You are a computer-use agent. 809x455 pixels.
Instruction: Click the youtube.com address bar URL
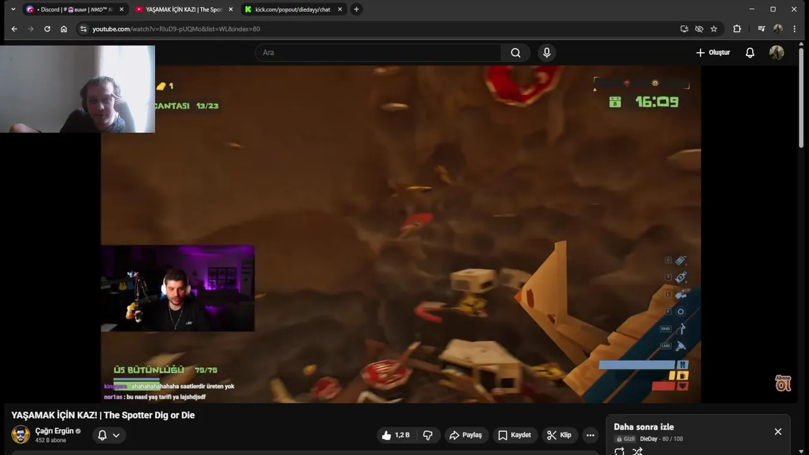(x=176, y=29)
